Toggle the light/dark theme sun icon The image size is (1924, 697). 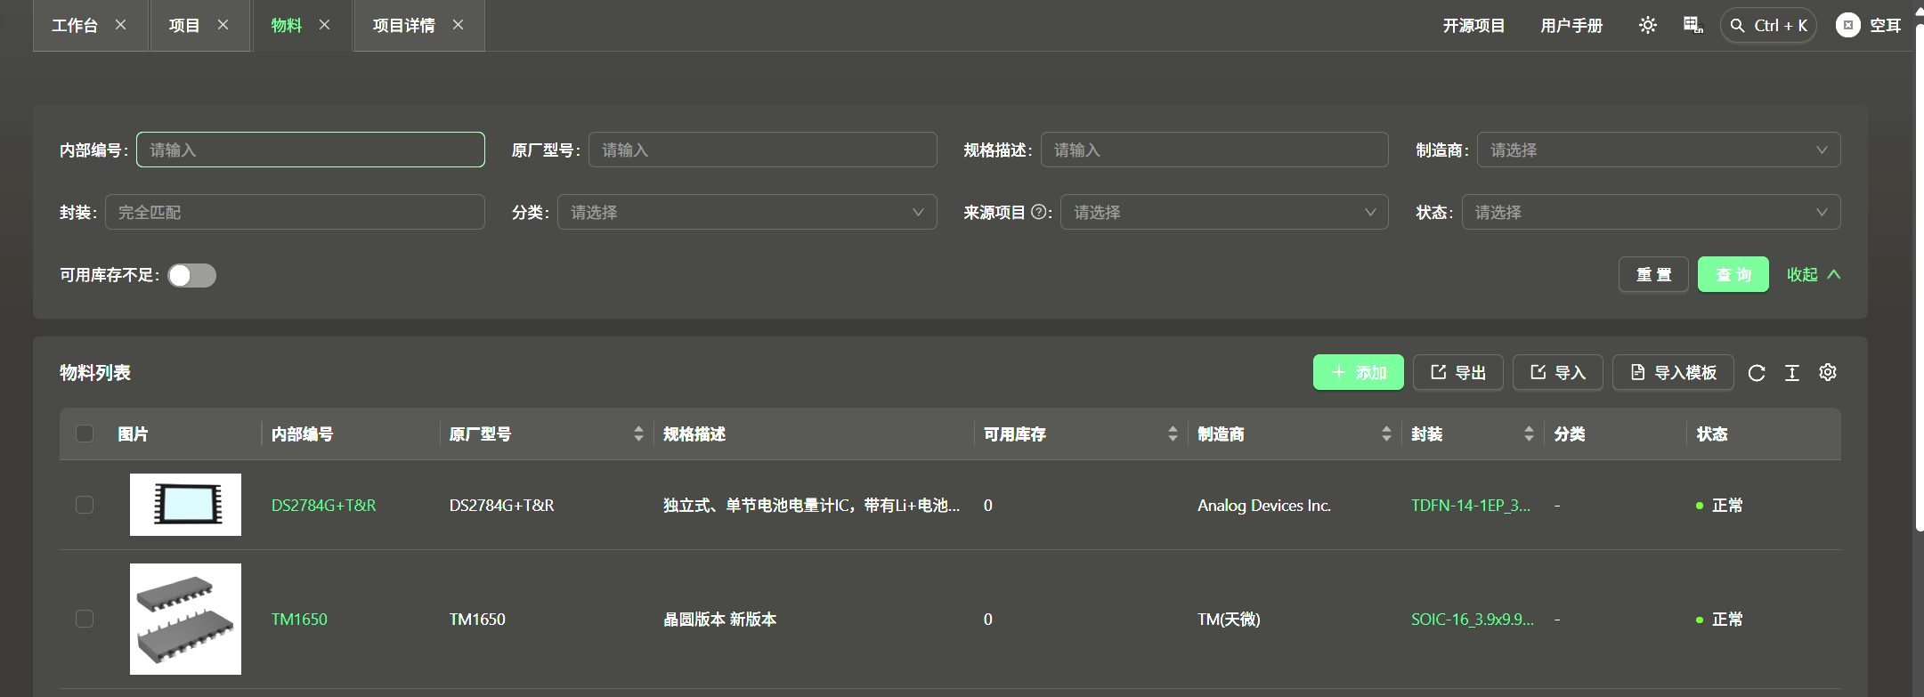tap(1647, 26)
